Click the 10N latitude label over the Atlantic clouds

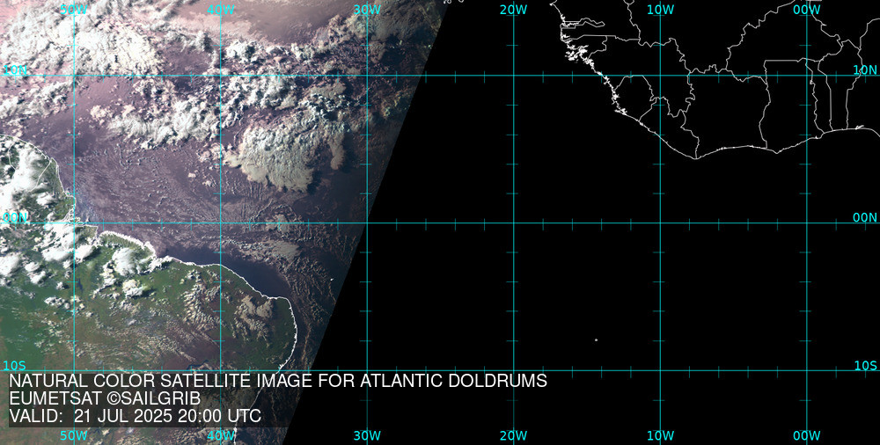tap(15, 69)
